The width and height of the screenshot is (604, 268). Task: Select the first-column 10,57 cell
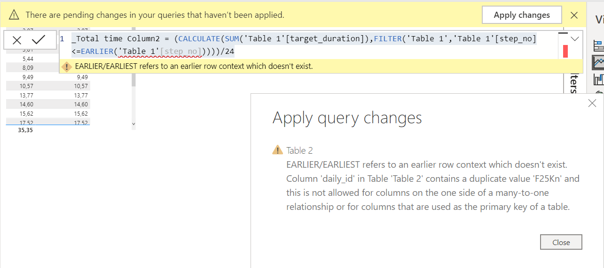pyautogui.click(x=27, y=86)
